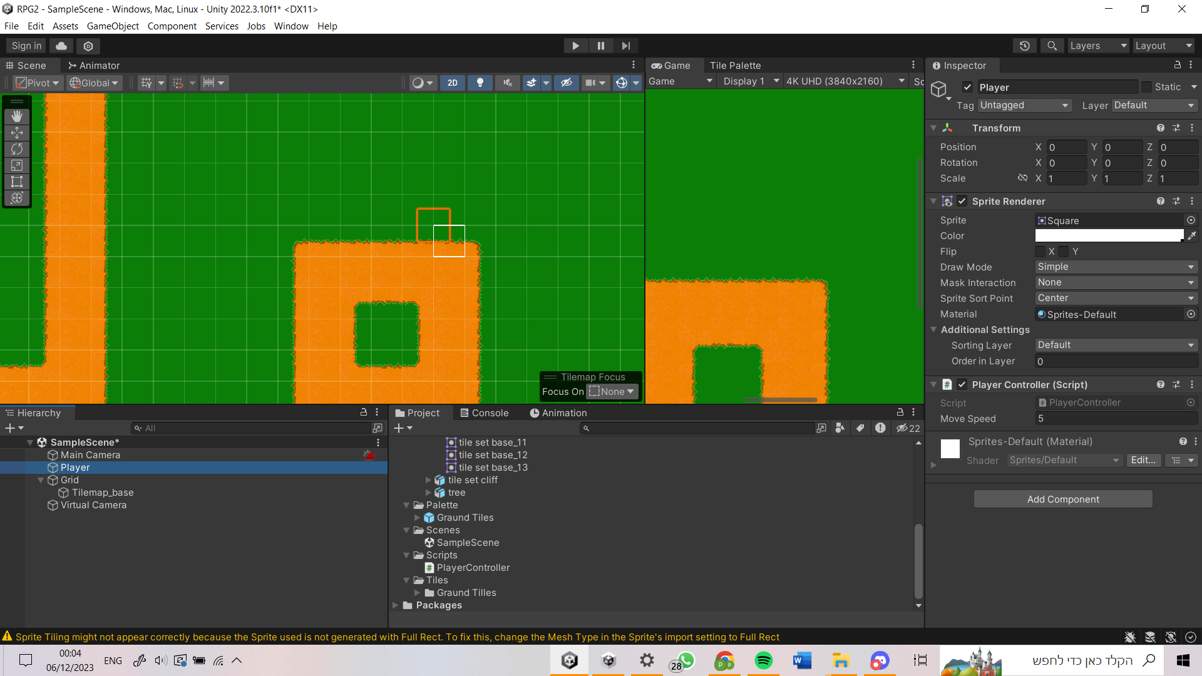Click the Sprite Renderer Color swatch
The image size is (1202, 676).
1109,236
